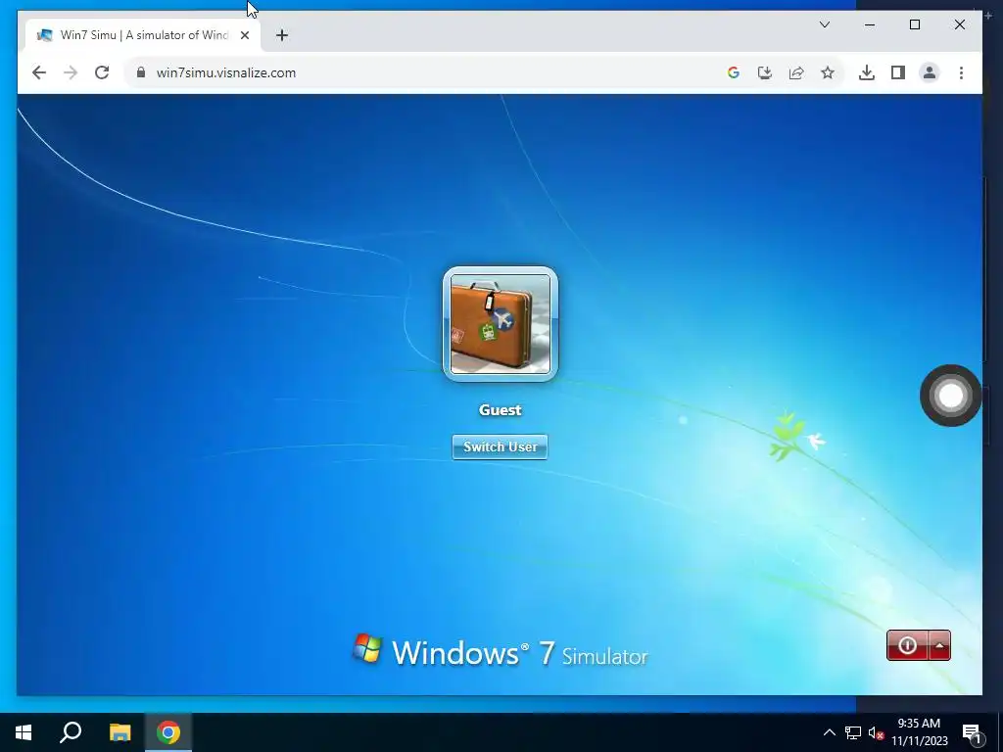Click the Guest user name label
This screenshot has height=752, width=1003.
[501, 410]
